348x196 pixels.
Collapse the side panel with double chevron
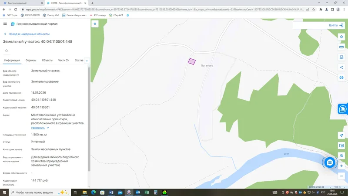95,24
